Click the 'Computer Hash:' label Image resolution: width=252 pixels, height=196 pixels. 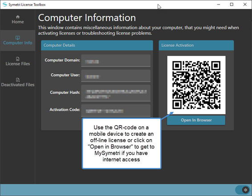point(65,93)
